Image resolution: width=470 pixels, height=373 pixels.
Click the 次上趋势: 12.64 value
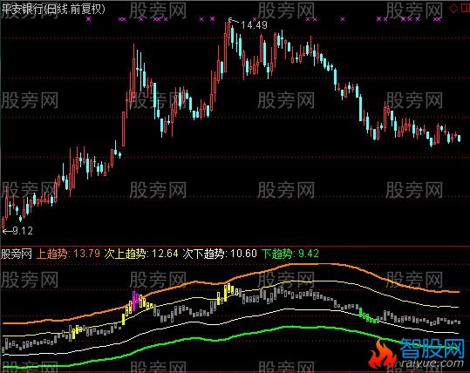coord(141,254)
